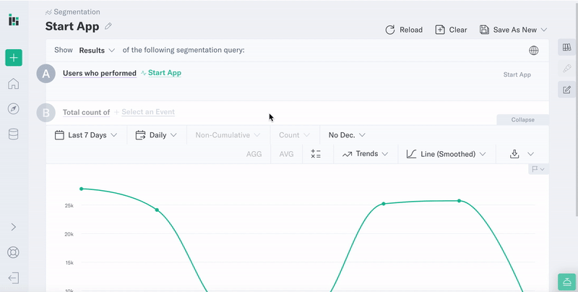Click Save As New
The height and width of the screenshot is (292, 578).
pos(508,30)
